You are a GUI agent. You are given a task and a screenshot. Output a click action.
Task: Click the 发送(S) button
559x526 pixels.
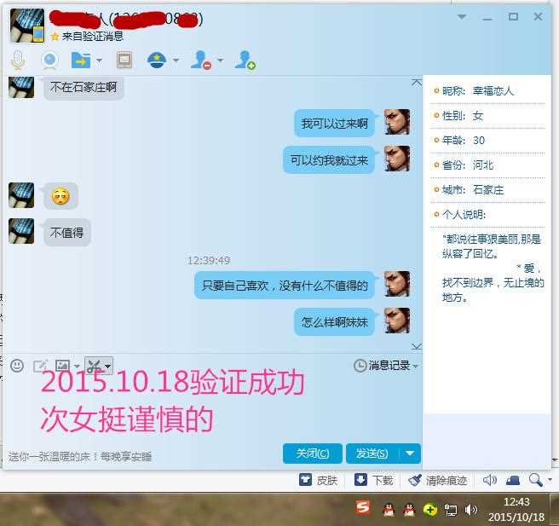coord(372,454)
